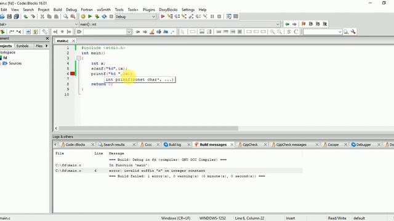Click the Paste icon
This screenshot has height=221, width=394.
pos(56,17)
